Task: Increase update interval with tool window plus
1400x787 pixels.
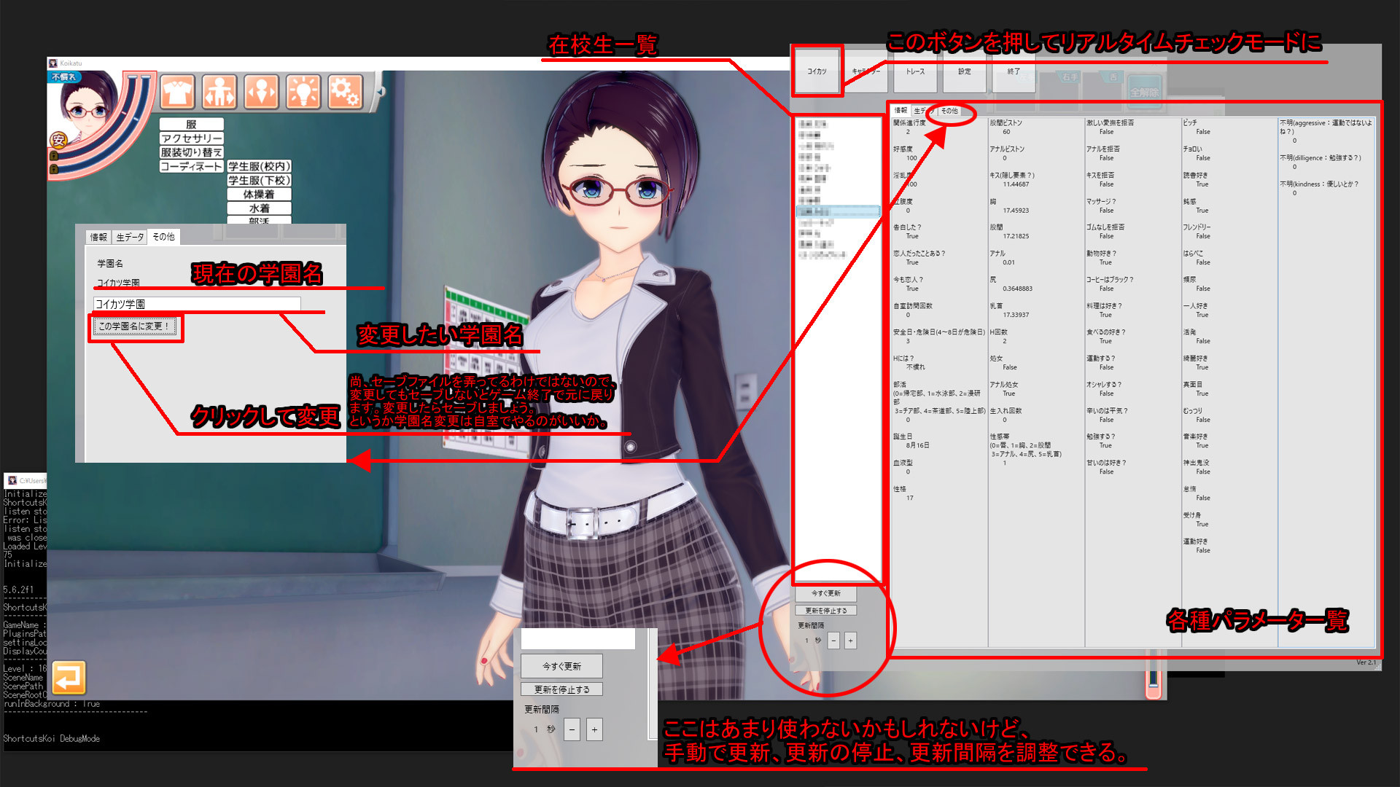Action: (850, 641)
